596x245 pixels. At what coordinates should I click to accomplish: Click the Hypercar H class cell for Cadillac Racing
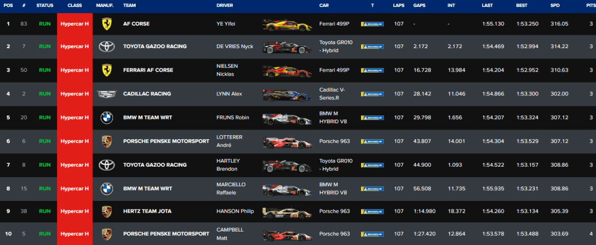75,94
